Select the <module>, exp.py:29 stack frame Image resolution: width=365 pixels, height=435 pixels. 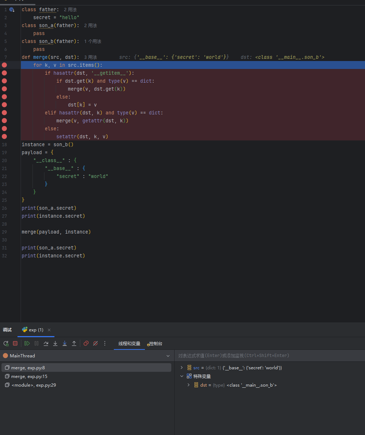[x=34, y=385]
